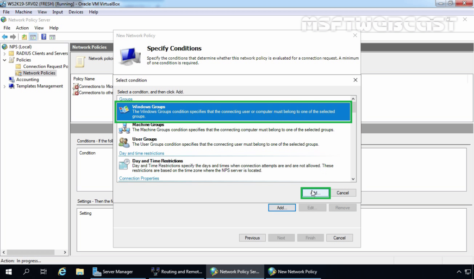Click the blue Help icon in toolbar
Screen dimensions: 474x279
44,37
